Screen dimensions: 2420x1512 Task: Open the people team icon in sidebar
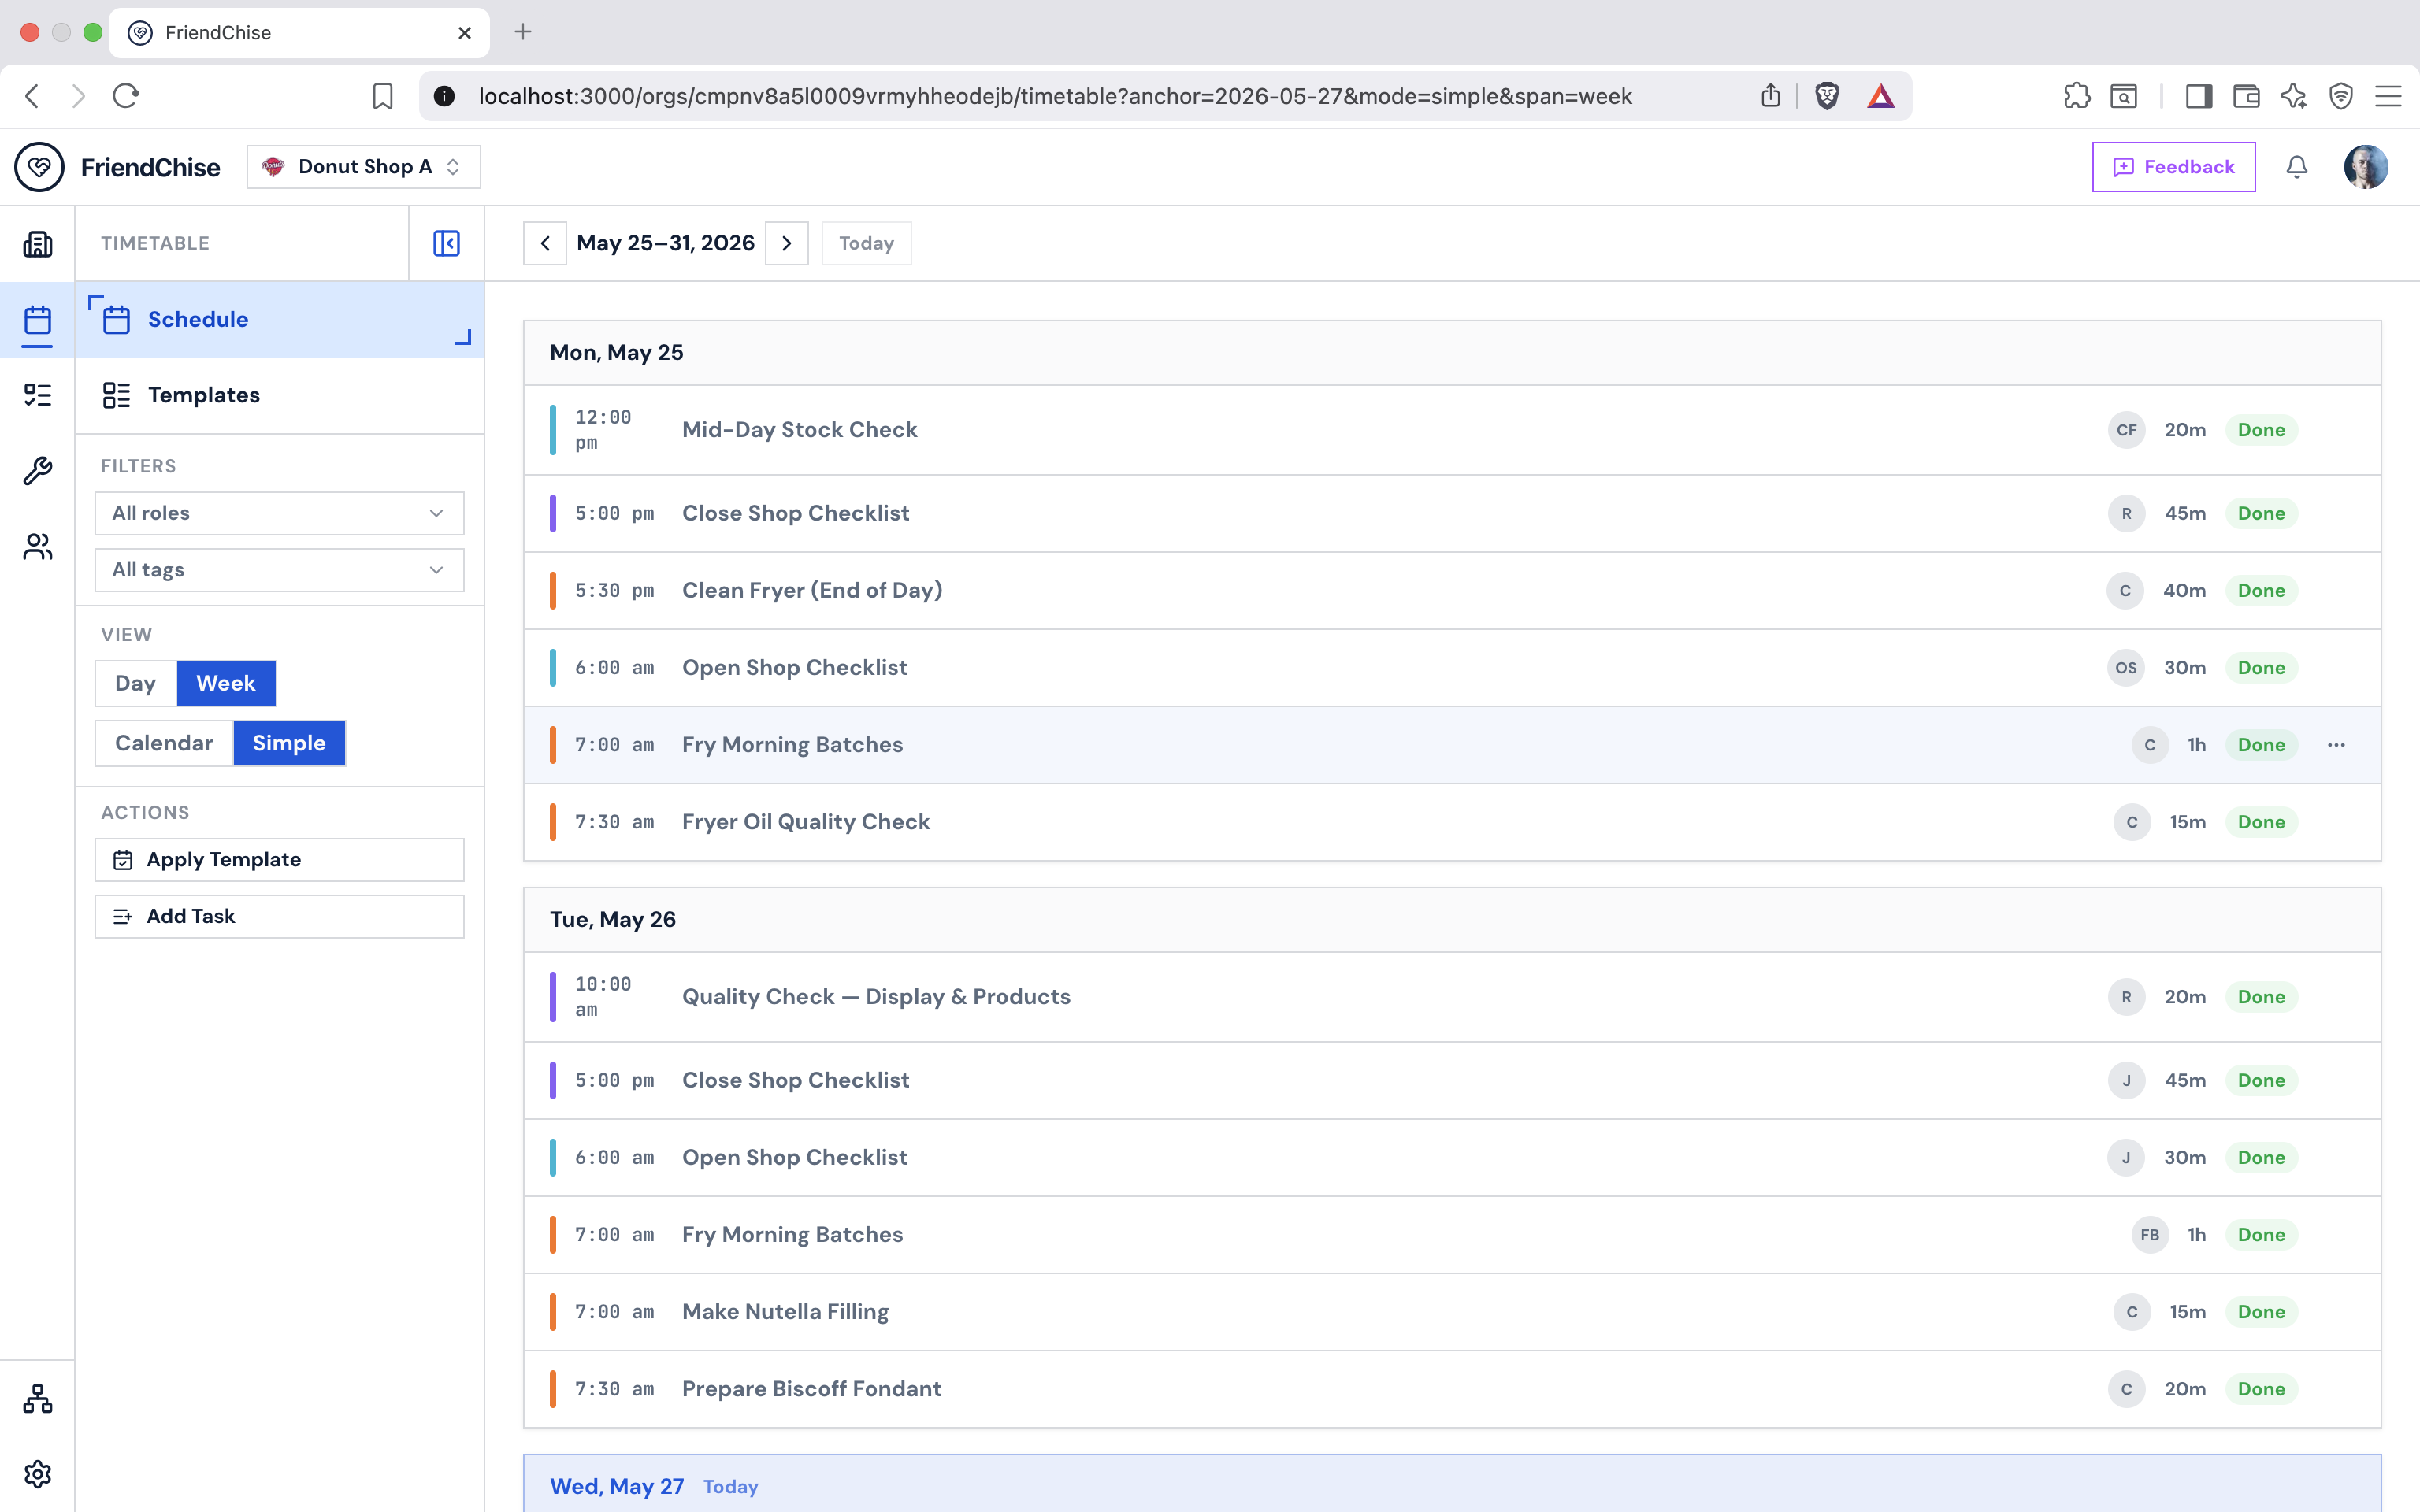37,547
